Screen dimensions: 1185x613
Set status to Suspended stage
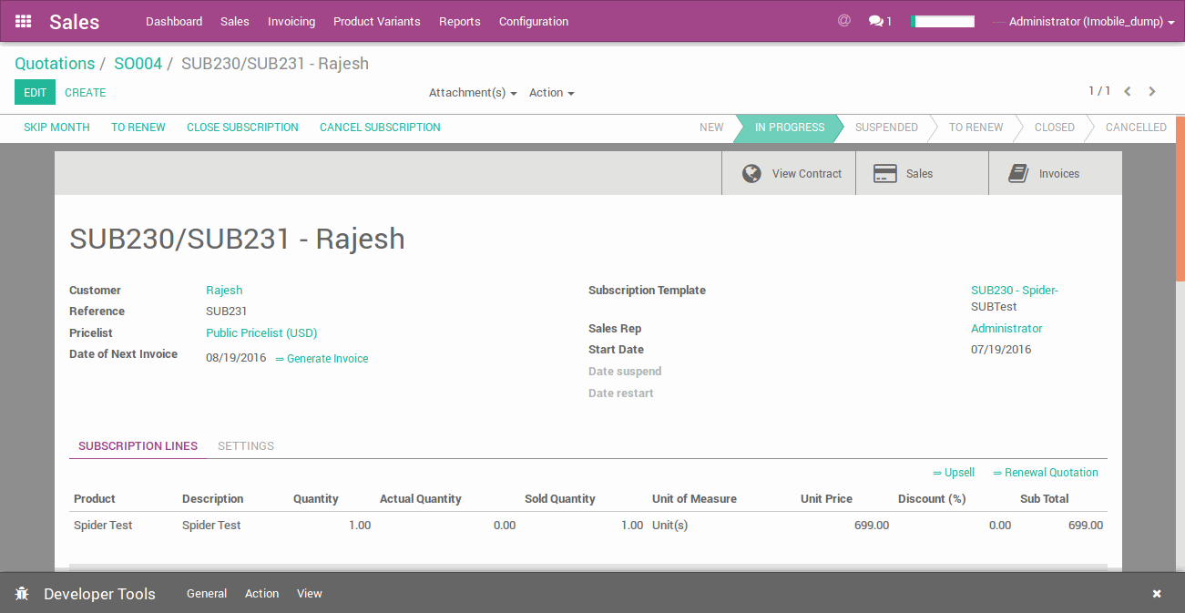(x=885, y=128)
